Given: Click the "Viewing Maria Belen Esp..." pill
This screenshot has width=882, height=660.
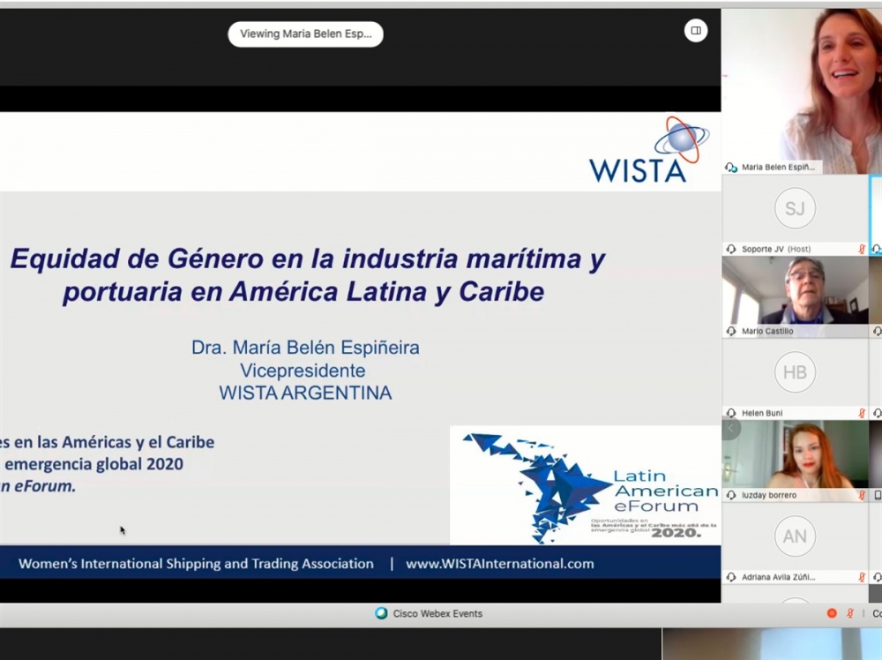Looking at the screenshot, I should click(305, 34).
